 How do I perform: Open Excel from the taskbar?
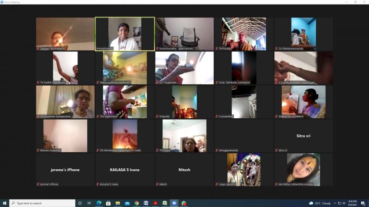tap(165, 203)
